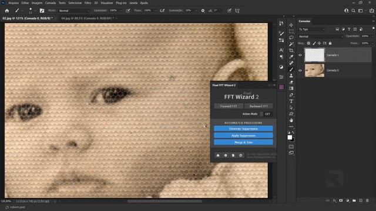Select the Move tool
Image resolution: width=376 pixels, height=211 pixels.
291,25
